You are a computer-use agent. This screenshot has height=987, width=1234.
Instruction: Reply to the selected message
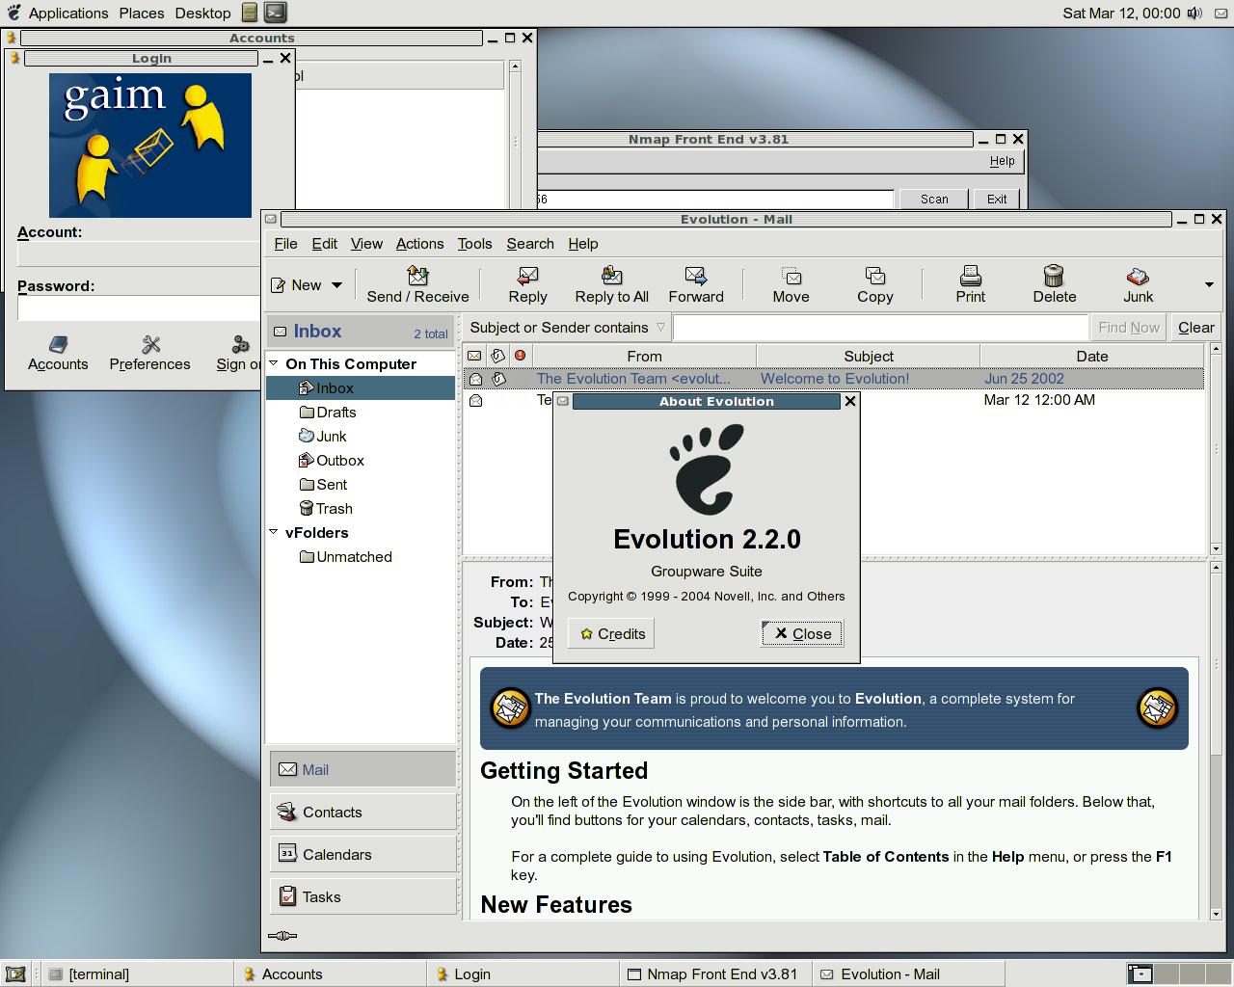coord(527,284)
